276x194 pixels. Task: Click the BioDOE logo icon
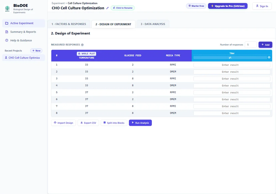click(x=7, y=9)
